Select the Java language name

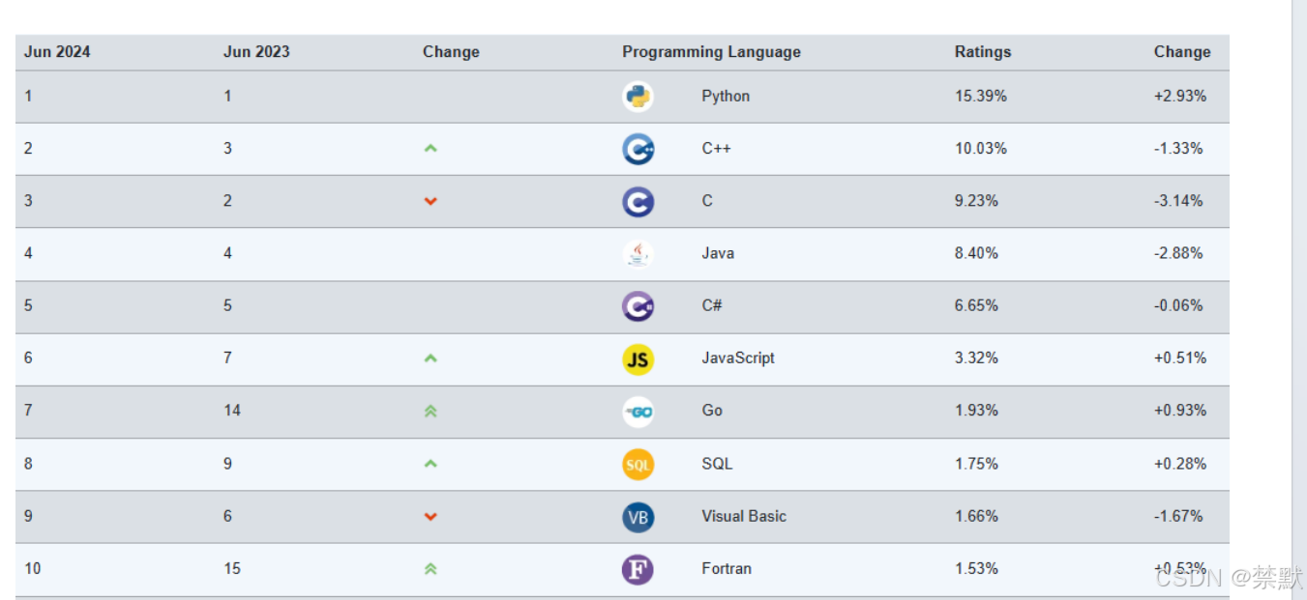[718, 253]
